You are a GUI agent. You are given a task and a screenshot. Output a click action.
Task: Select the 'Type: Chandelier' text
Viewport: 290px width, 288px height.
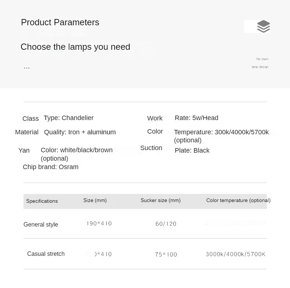click(69, 118)
